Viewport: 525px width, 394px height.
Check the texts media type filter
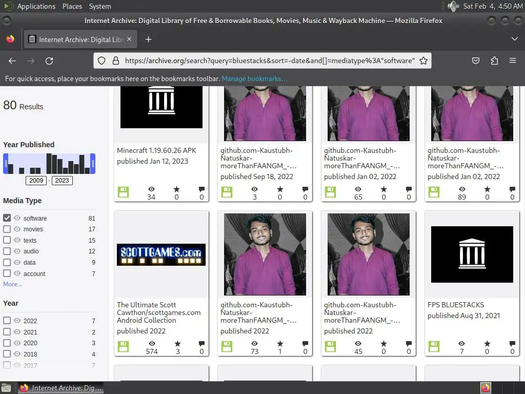(7, 240)
